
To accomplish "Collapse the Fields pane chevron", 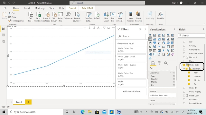I will [203, 29].
